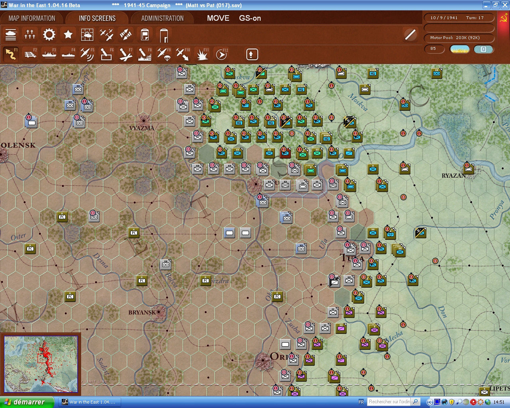
Task: Click the BRYANSK city hex
Action: pyautogui.click(x=159, y=312)
